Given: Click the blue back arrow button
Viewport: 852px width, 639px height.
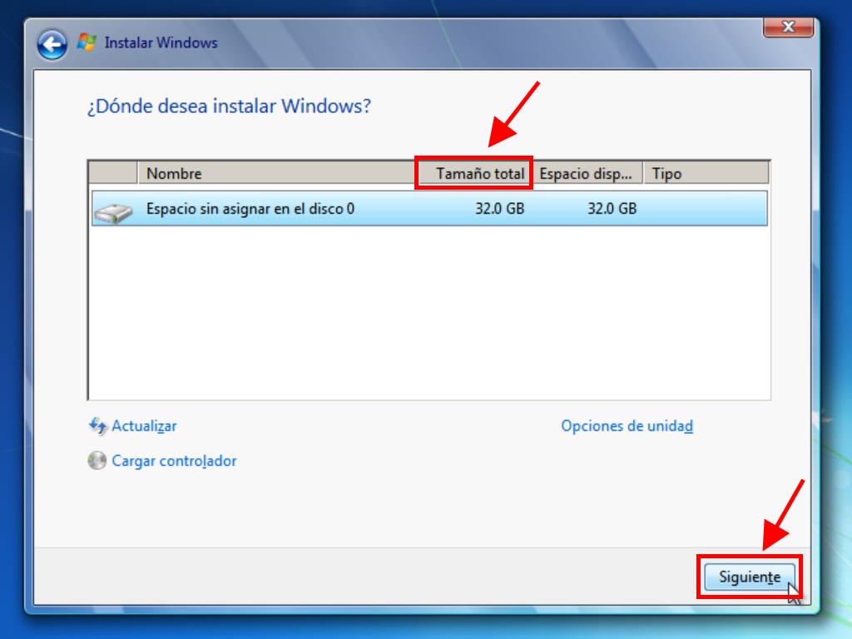Looking at the screenshot, I should pos(52,44).
